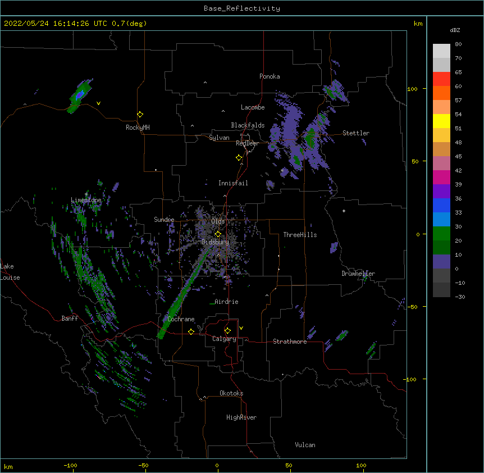Screen dimensions: 484x473
Task: Select the Sylvan label
Action: (x=219, y=138)
